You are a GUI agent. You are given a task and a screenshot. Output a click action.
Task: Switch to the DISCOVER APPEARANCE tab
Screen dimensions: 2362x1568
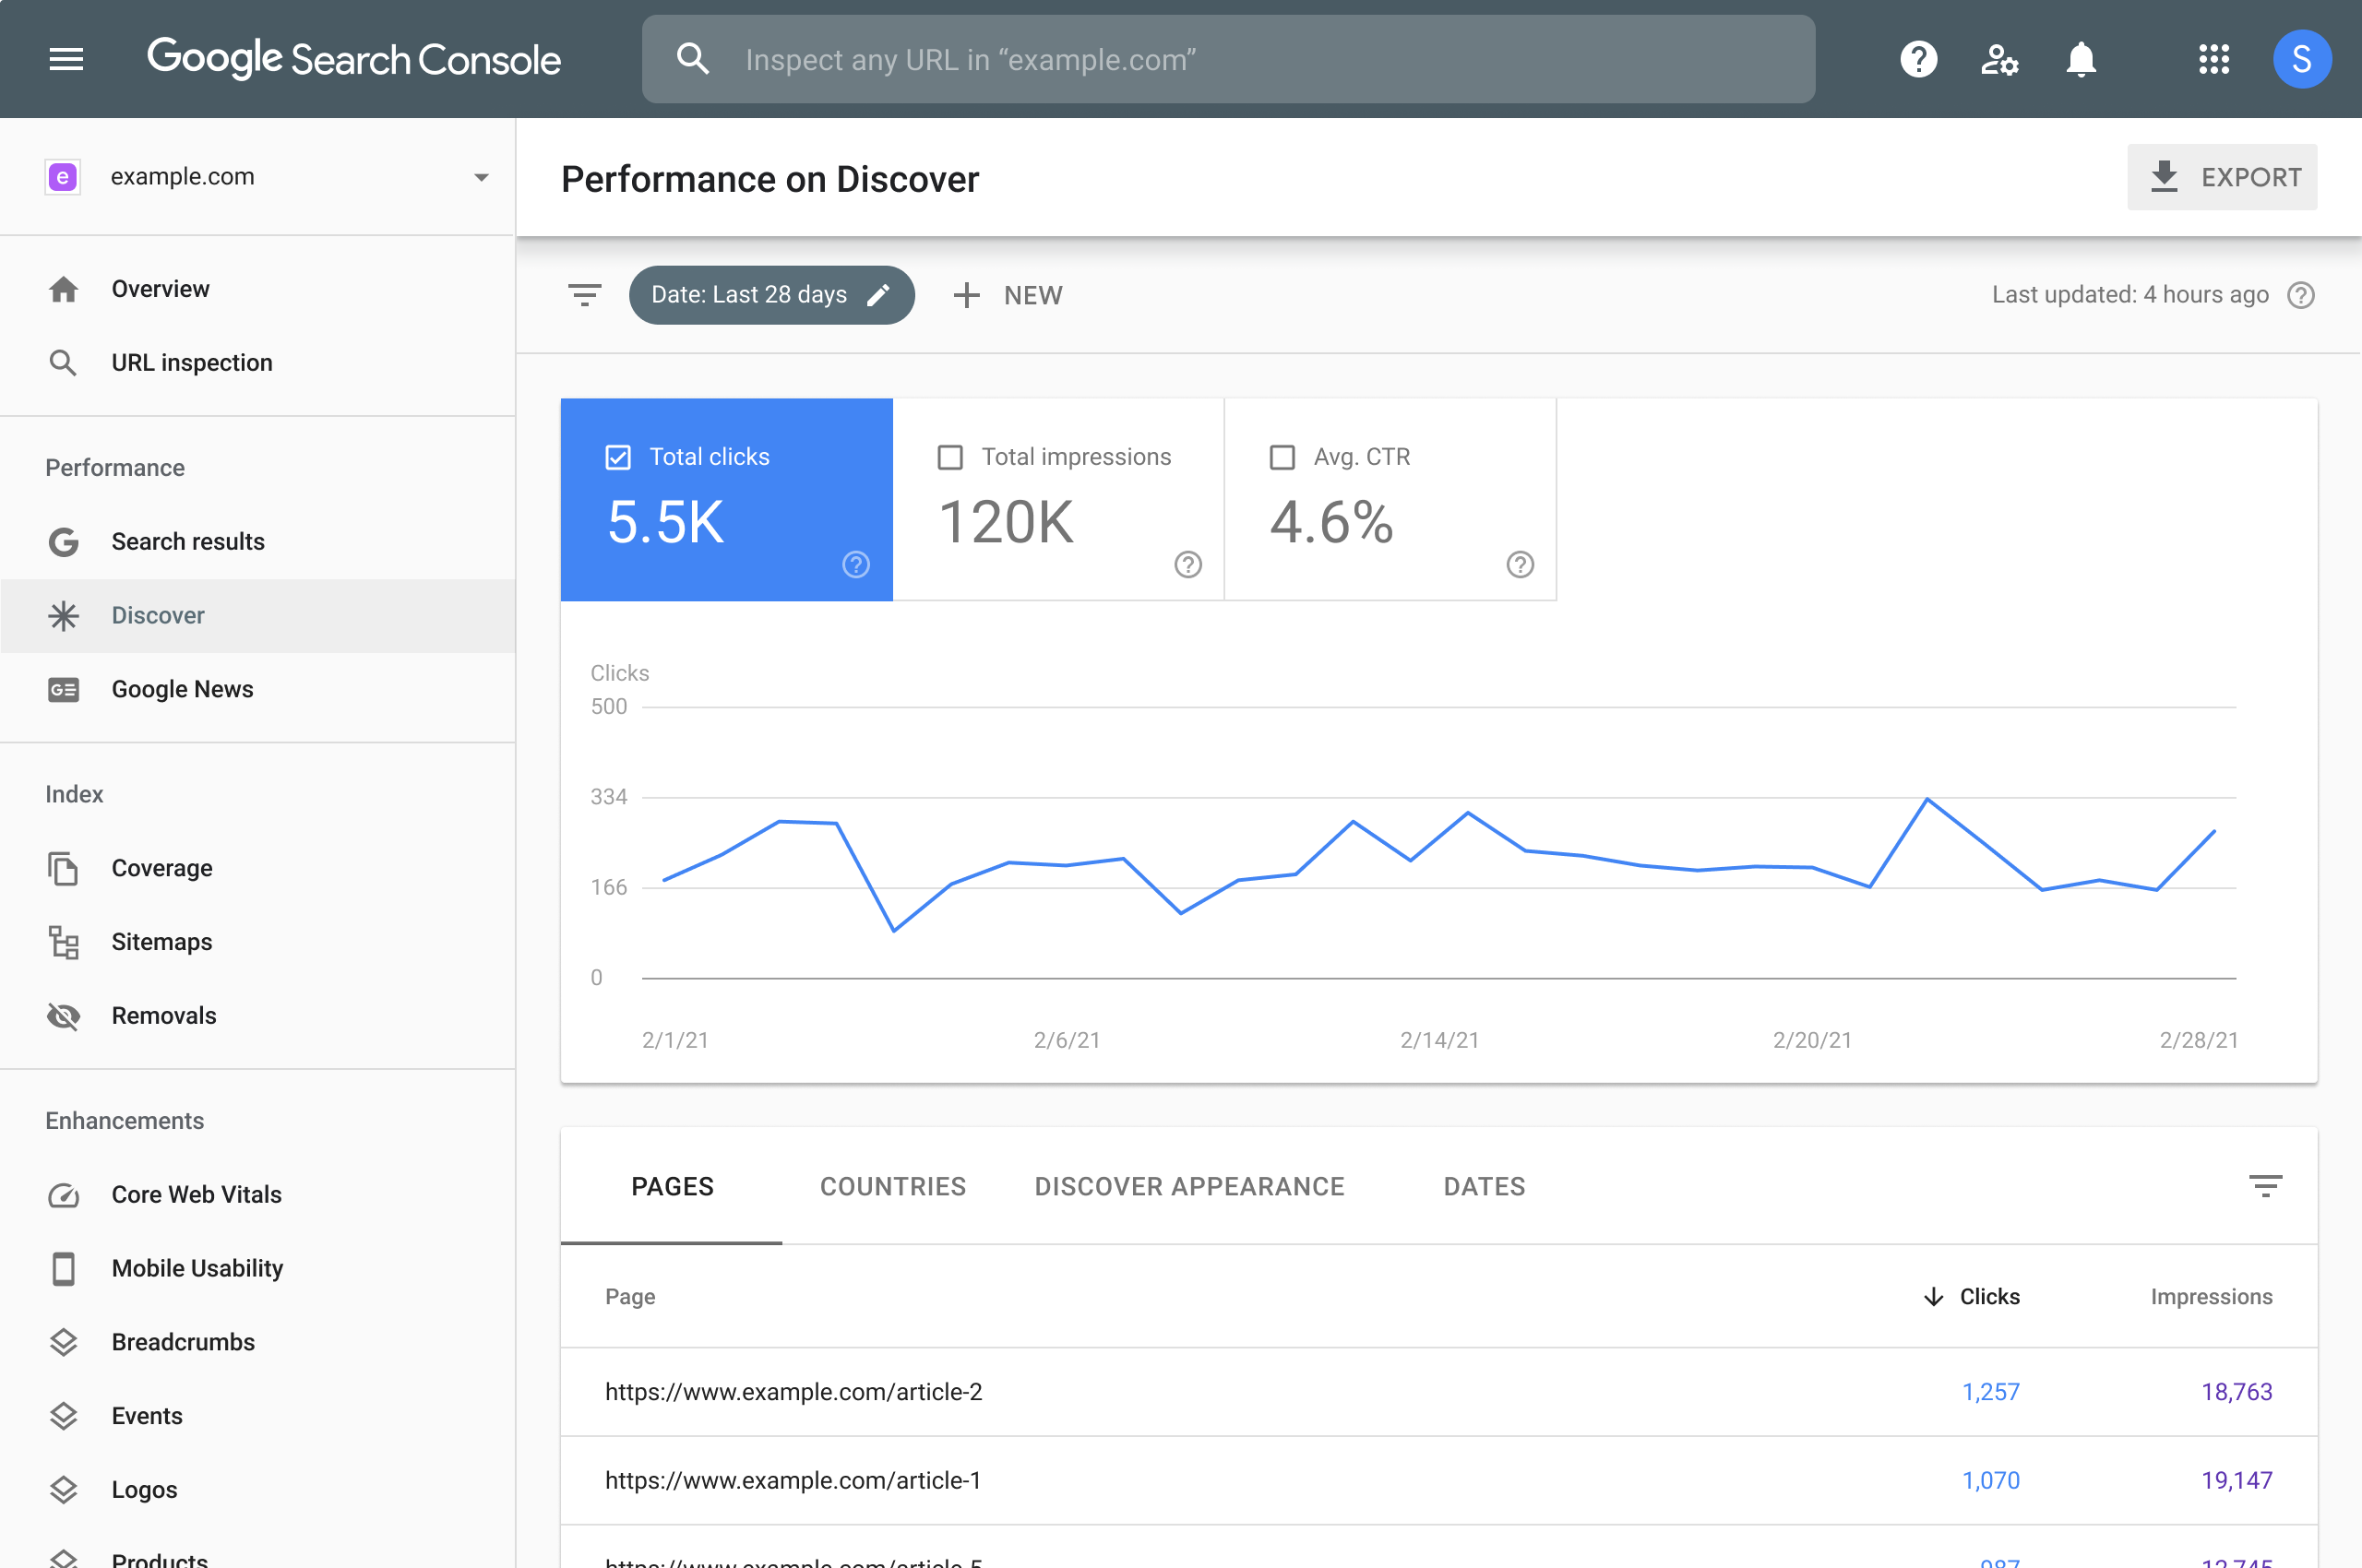1189,1184
